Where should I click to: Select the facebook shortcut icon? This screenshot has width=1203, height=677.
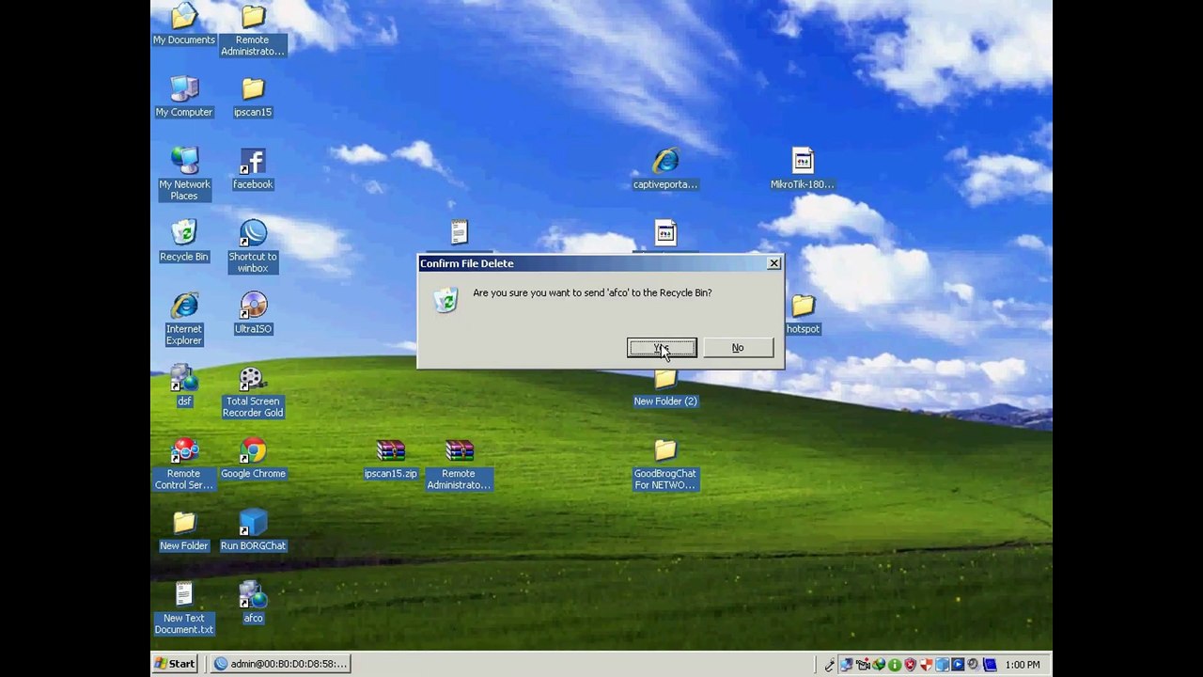[x=253, y=169]
